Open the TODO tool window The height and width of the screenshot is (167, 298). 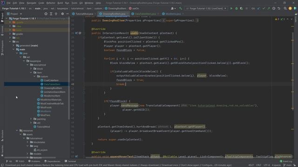click(20, 161)
